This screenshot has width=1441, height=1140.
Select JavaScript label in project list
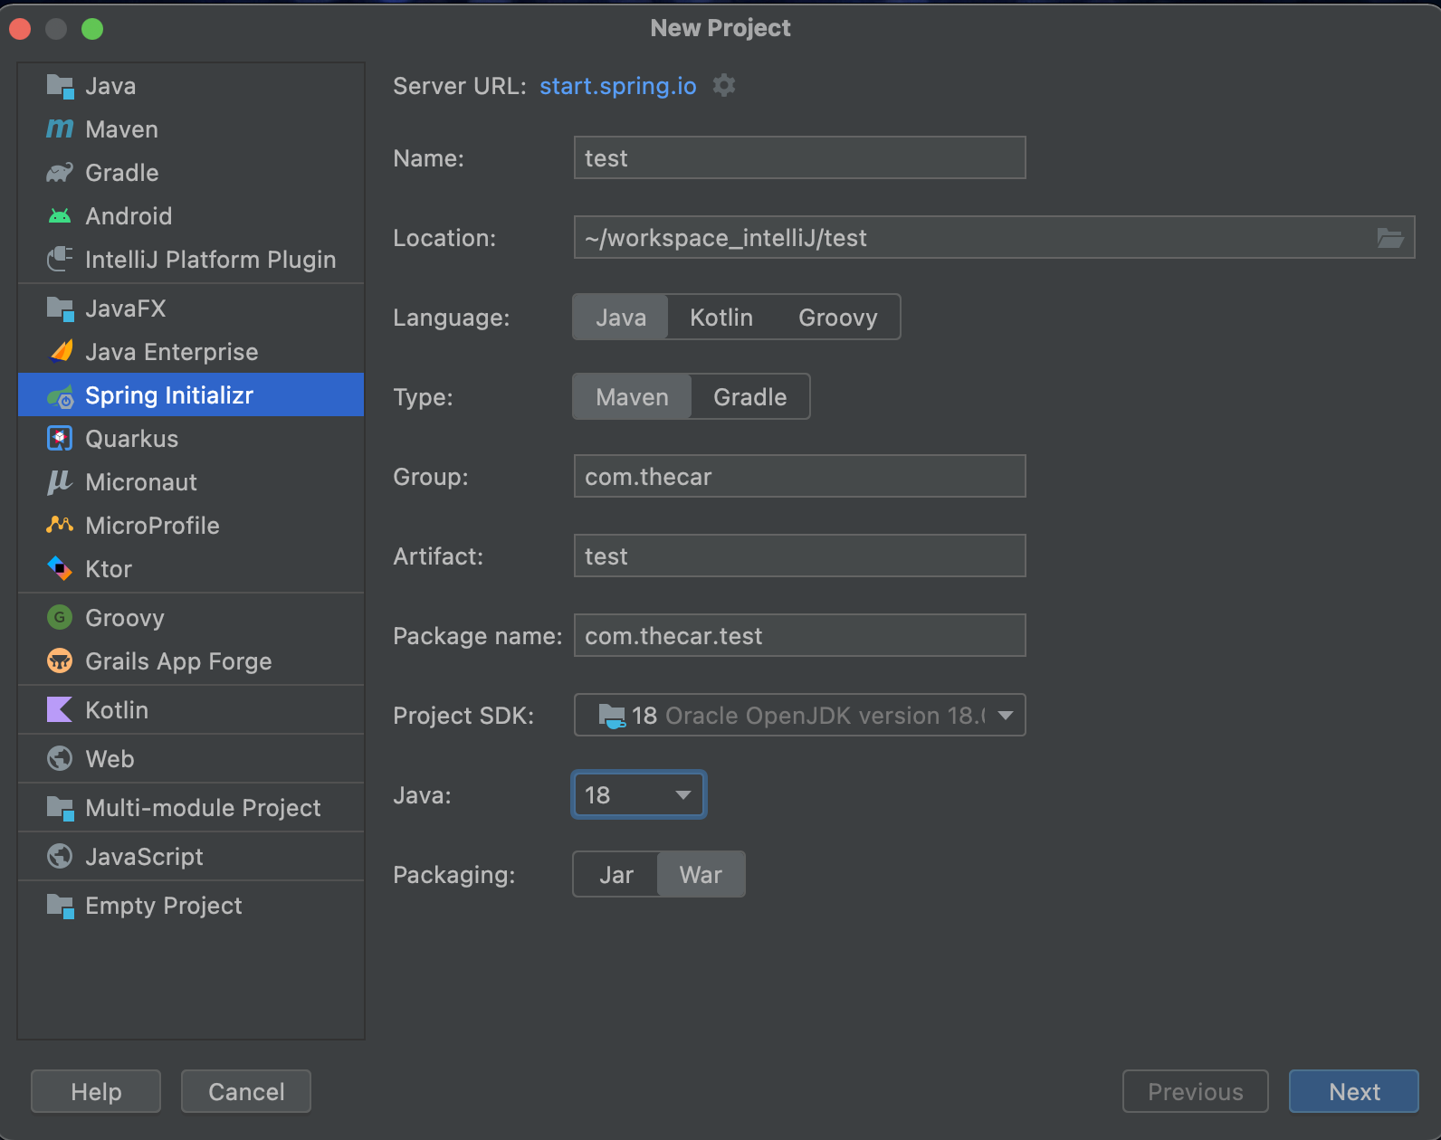(x=144, y=857)
